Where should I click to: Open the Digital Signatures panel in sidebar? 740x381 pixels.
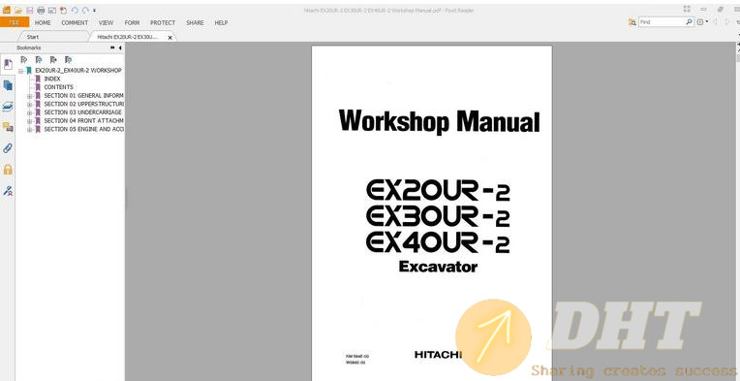click(x=8, y=191)
